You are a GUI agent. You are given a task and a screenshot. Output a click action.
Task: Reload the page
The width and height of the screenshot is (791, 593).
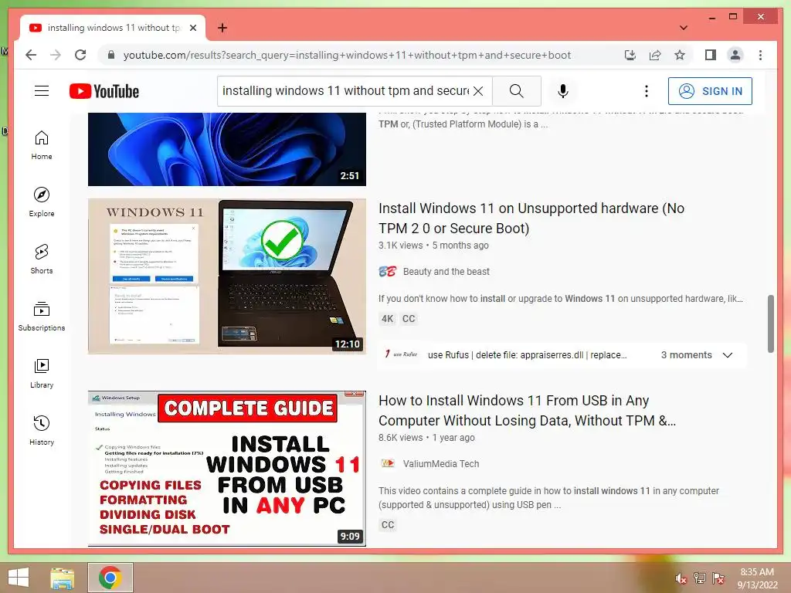(80, 55)
